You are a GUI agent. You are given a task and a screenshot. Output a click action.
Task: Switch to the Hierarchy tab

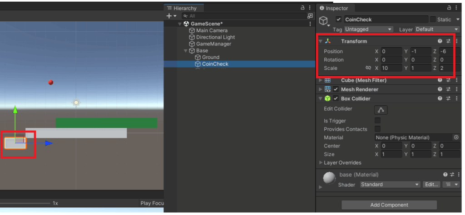pyautogui.click(x=185, y=8)
